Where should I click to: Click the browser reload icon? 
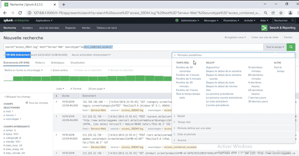coord(20,13)
